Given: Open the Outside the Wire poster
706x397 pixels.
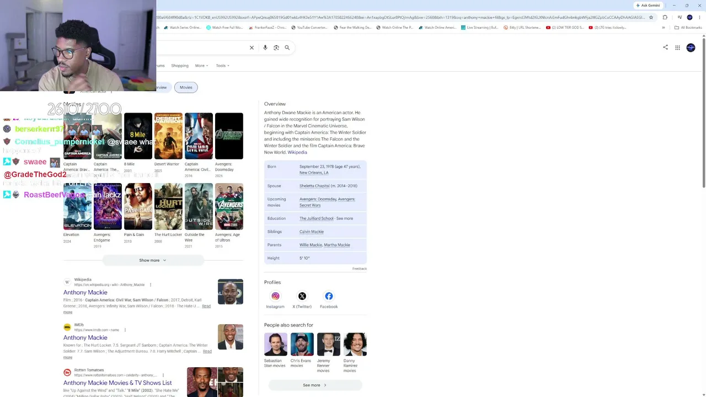Looking at the screenshot, I should [199, 206].
